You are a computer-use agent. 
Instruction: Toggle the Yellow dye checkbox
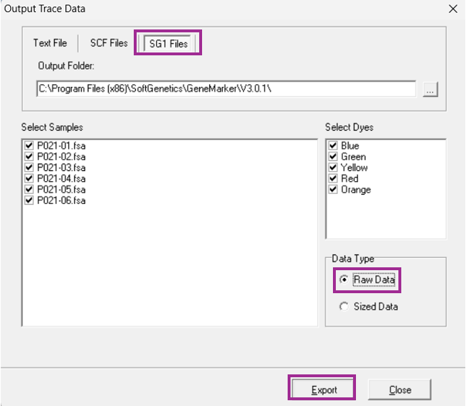(333, 167)
